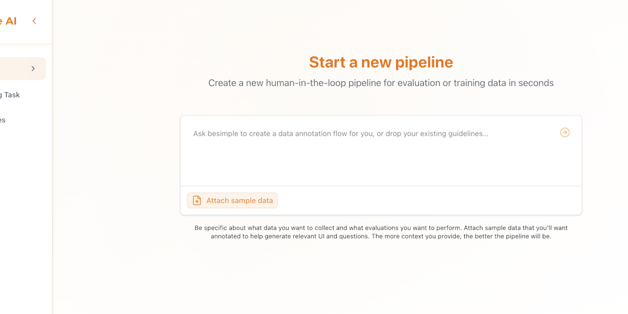The height and width of the screenshot is (314, 628).
Task: Select the highlighted sidebar navigation row
Action: (23, 69)
